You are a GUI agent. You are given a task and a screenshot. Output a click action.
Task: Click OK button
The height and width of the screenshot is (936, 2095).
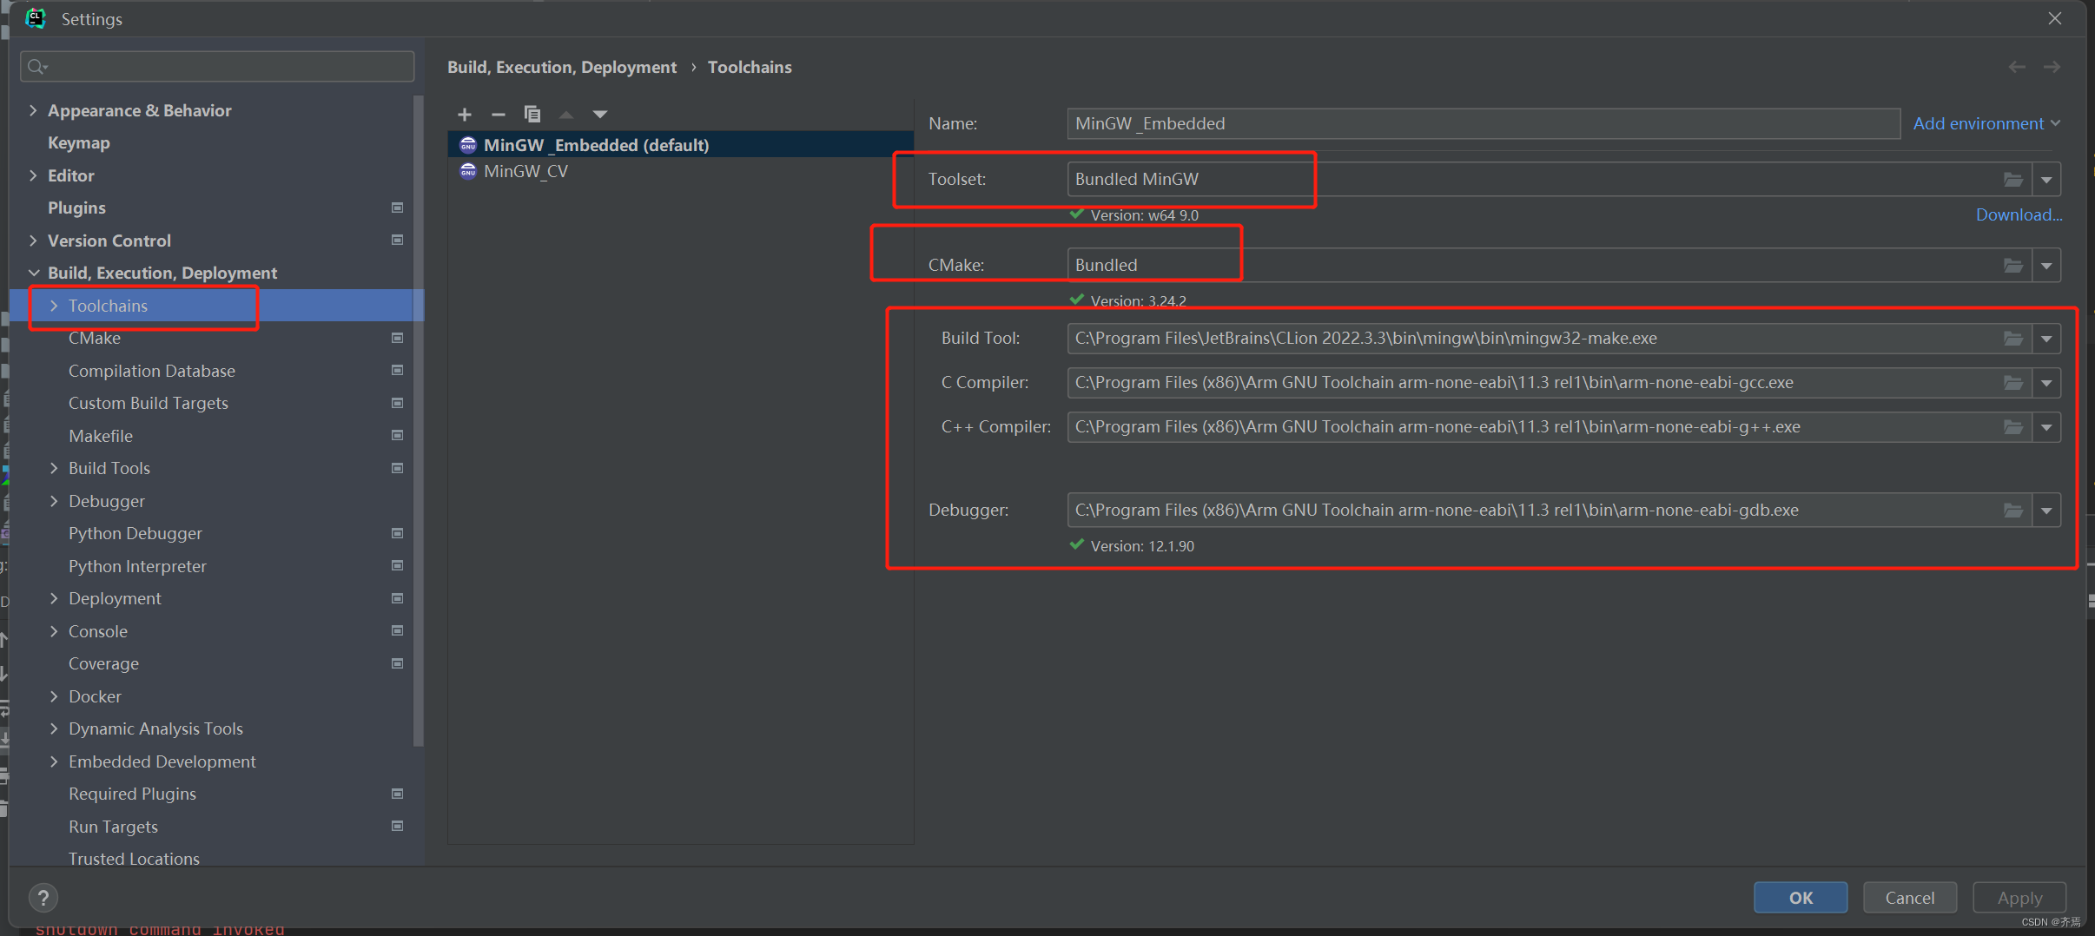(1801, 898)
